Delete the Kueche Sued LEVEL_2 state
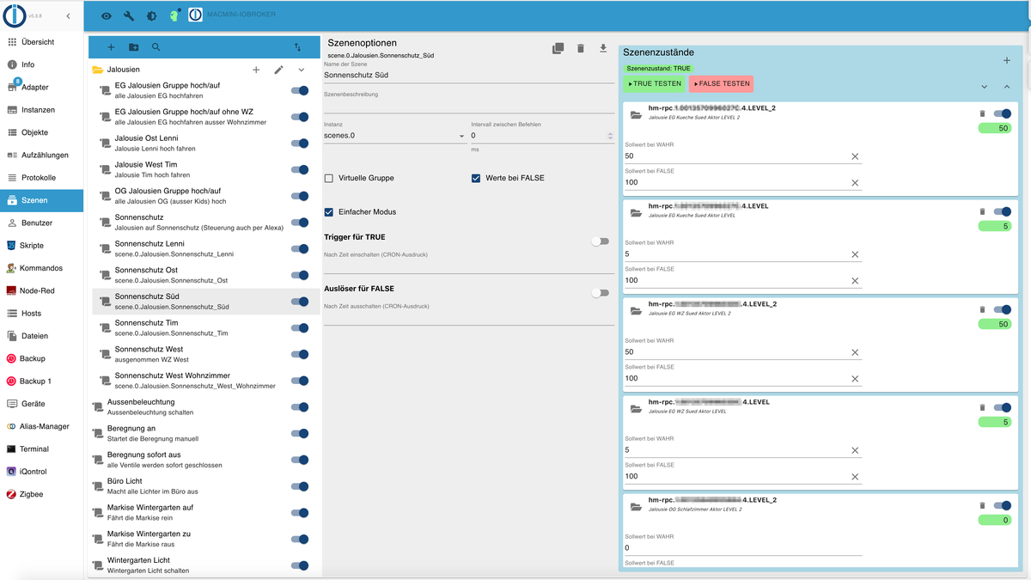This screenshot has width=1031, height=580. pos(982,113)
